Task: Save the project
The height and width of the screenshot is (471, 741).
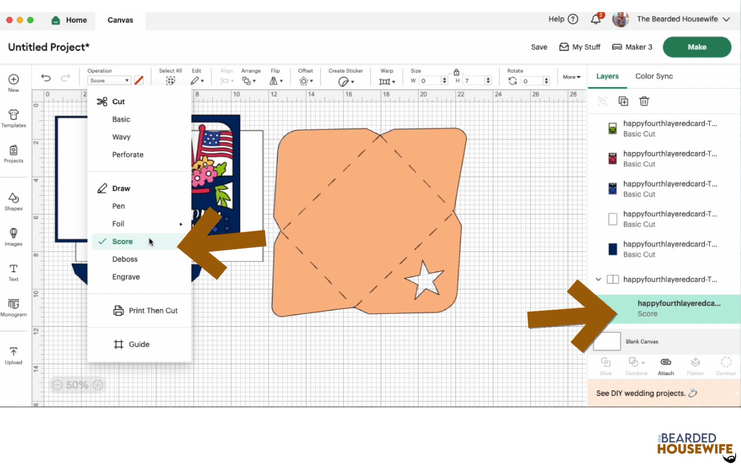Action: click(539, 47)
